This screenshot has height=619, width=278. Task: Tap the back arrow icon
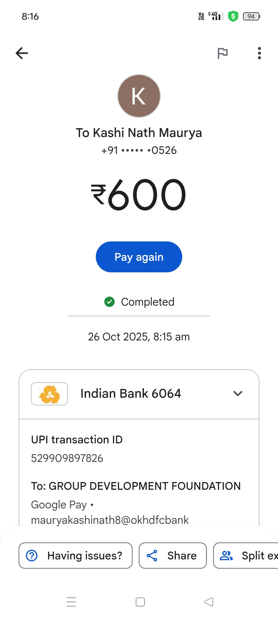point(22,53)
